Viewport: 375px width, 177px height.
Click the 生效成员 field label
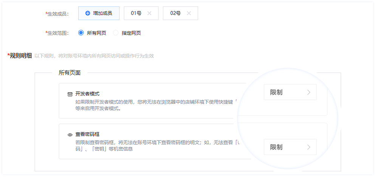(57, 14)
